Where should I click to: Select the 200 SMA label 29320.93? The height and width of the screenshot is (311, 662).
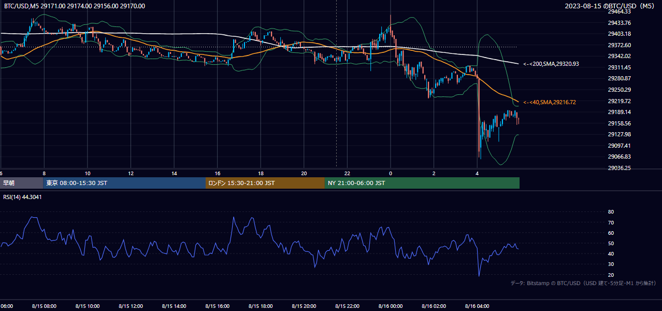coord(551,64)
